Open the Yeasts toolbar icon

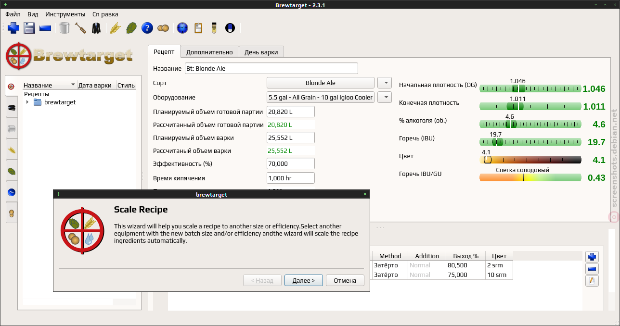coord(163,28)
